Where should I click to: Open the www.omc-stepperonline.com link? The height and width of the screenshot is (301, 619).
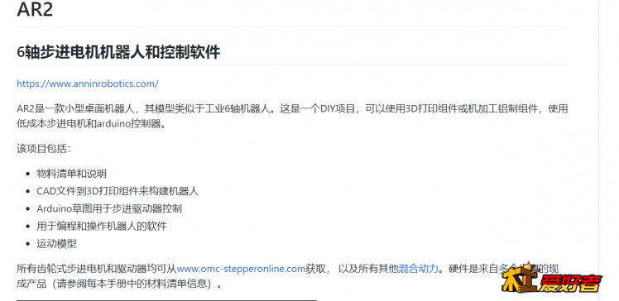tap(241, 269)
